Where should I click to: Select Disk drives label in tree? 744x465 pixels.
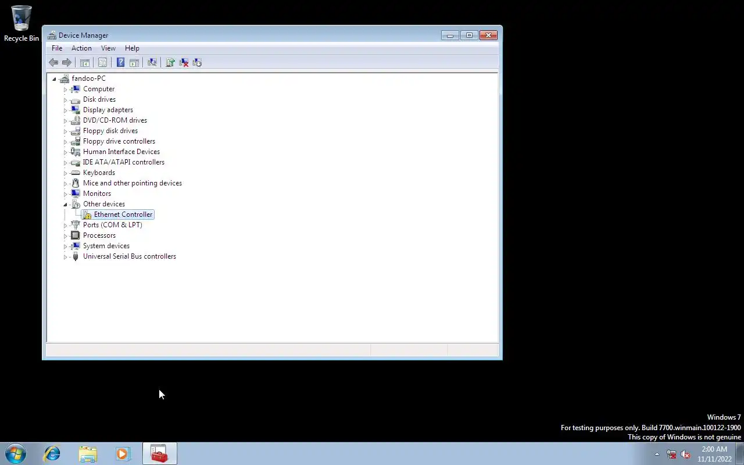point(99,99)
